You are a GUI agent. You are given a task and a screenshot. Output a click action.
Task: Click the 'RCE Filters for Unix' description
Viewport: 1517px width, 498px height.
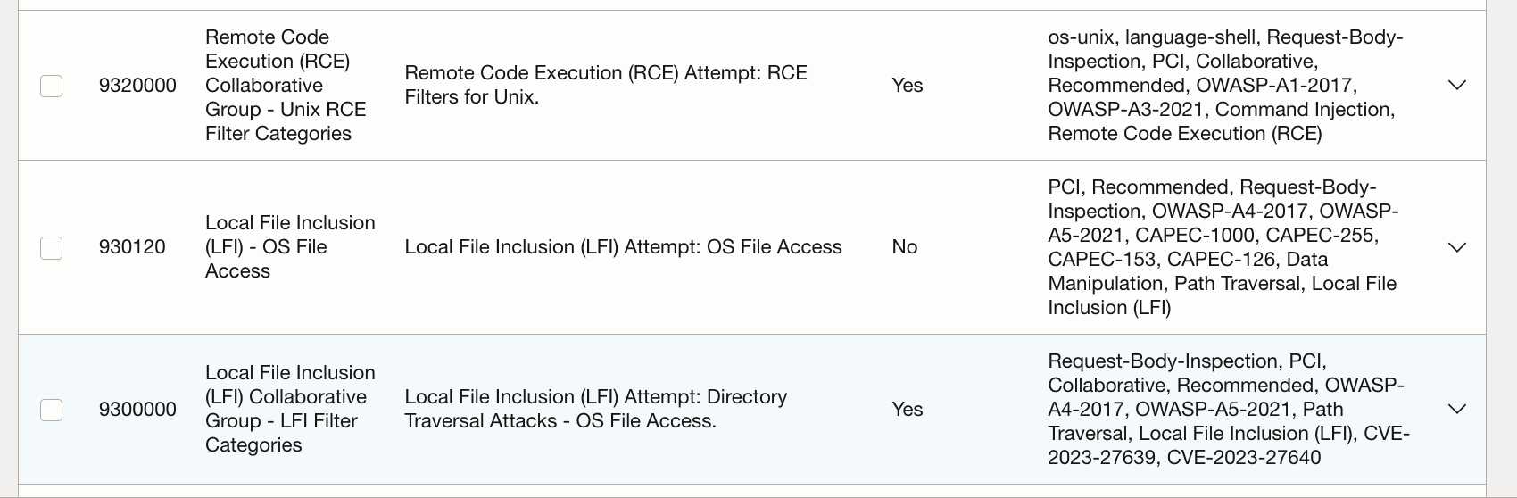point(605,85)
